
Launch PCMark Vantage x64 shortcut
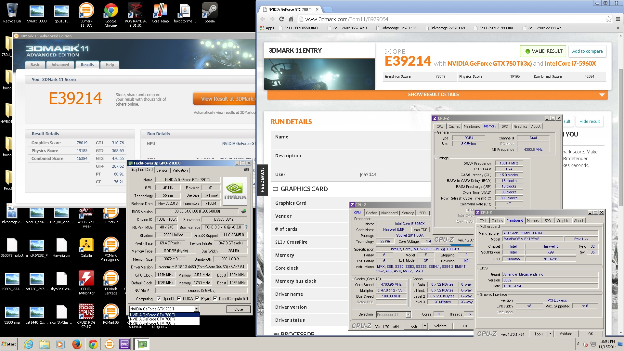[111, 249]
